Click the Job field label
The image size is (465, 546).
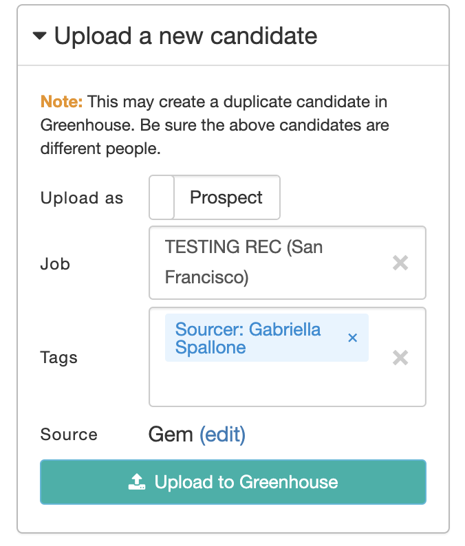click(x=56, y=264)
